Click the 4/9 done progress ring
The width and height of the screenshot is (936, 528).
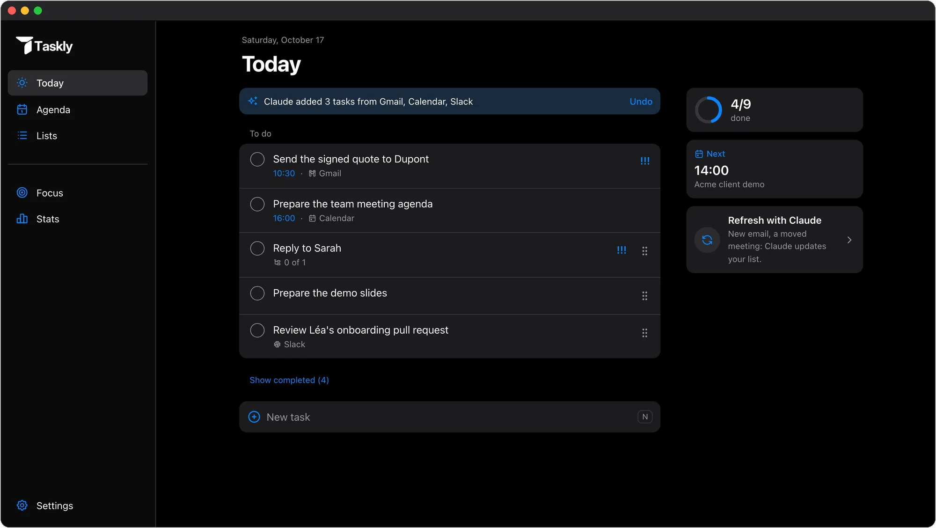[708, 110]
